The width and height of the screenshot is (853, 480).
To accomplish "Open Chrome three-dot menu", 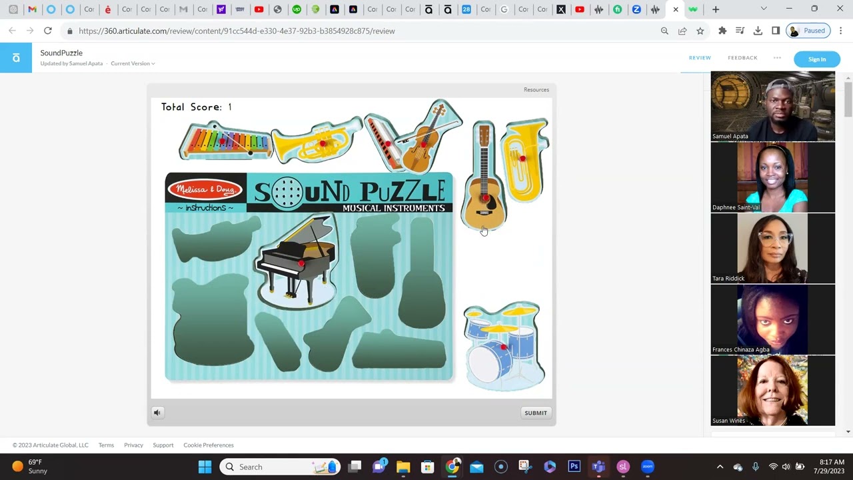I will pyautogui.click(x=841, y=31).
